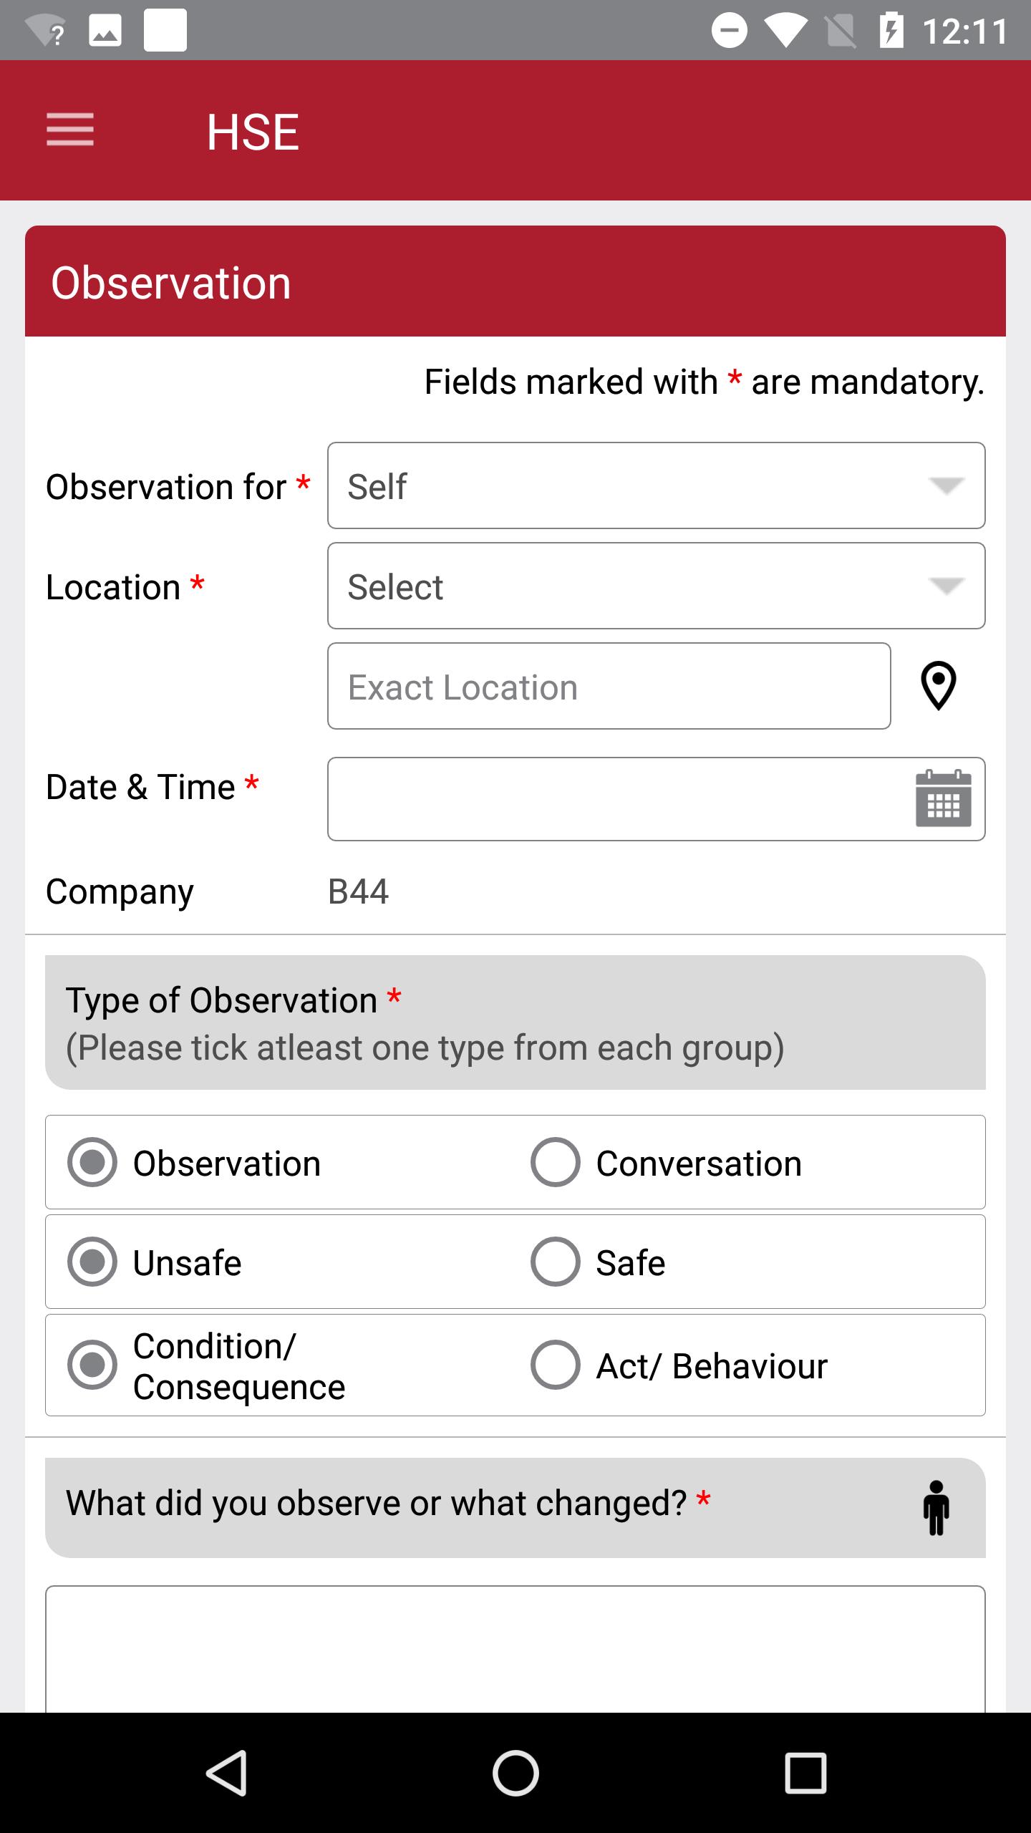Tap the Date & Time input field

[657, 799]
